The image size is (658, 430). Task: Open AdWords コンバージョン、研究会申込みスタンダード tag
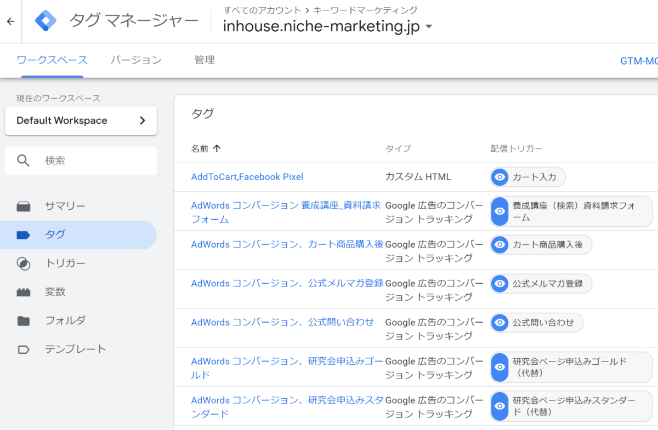[x=287, y=407]
